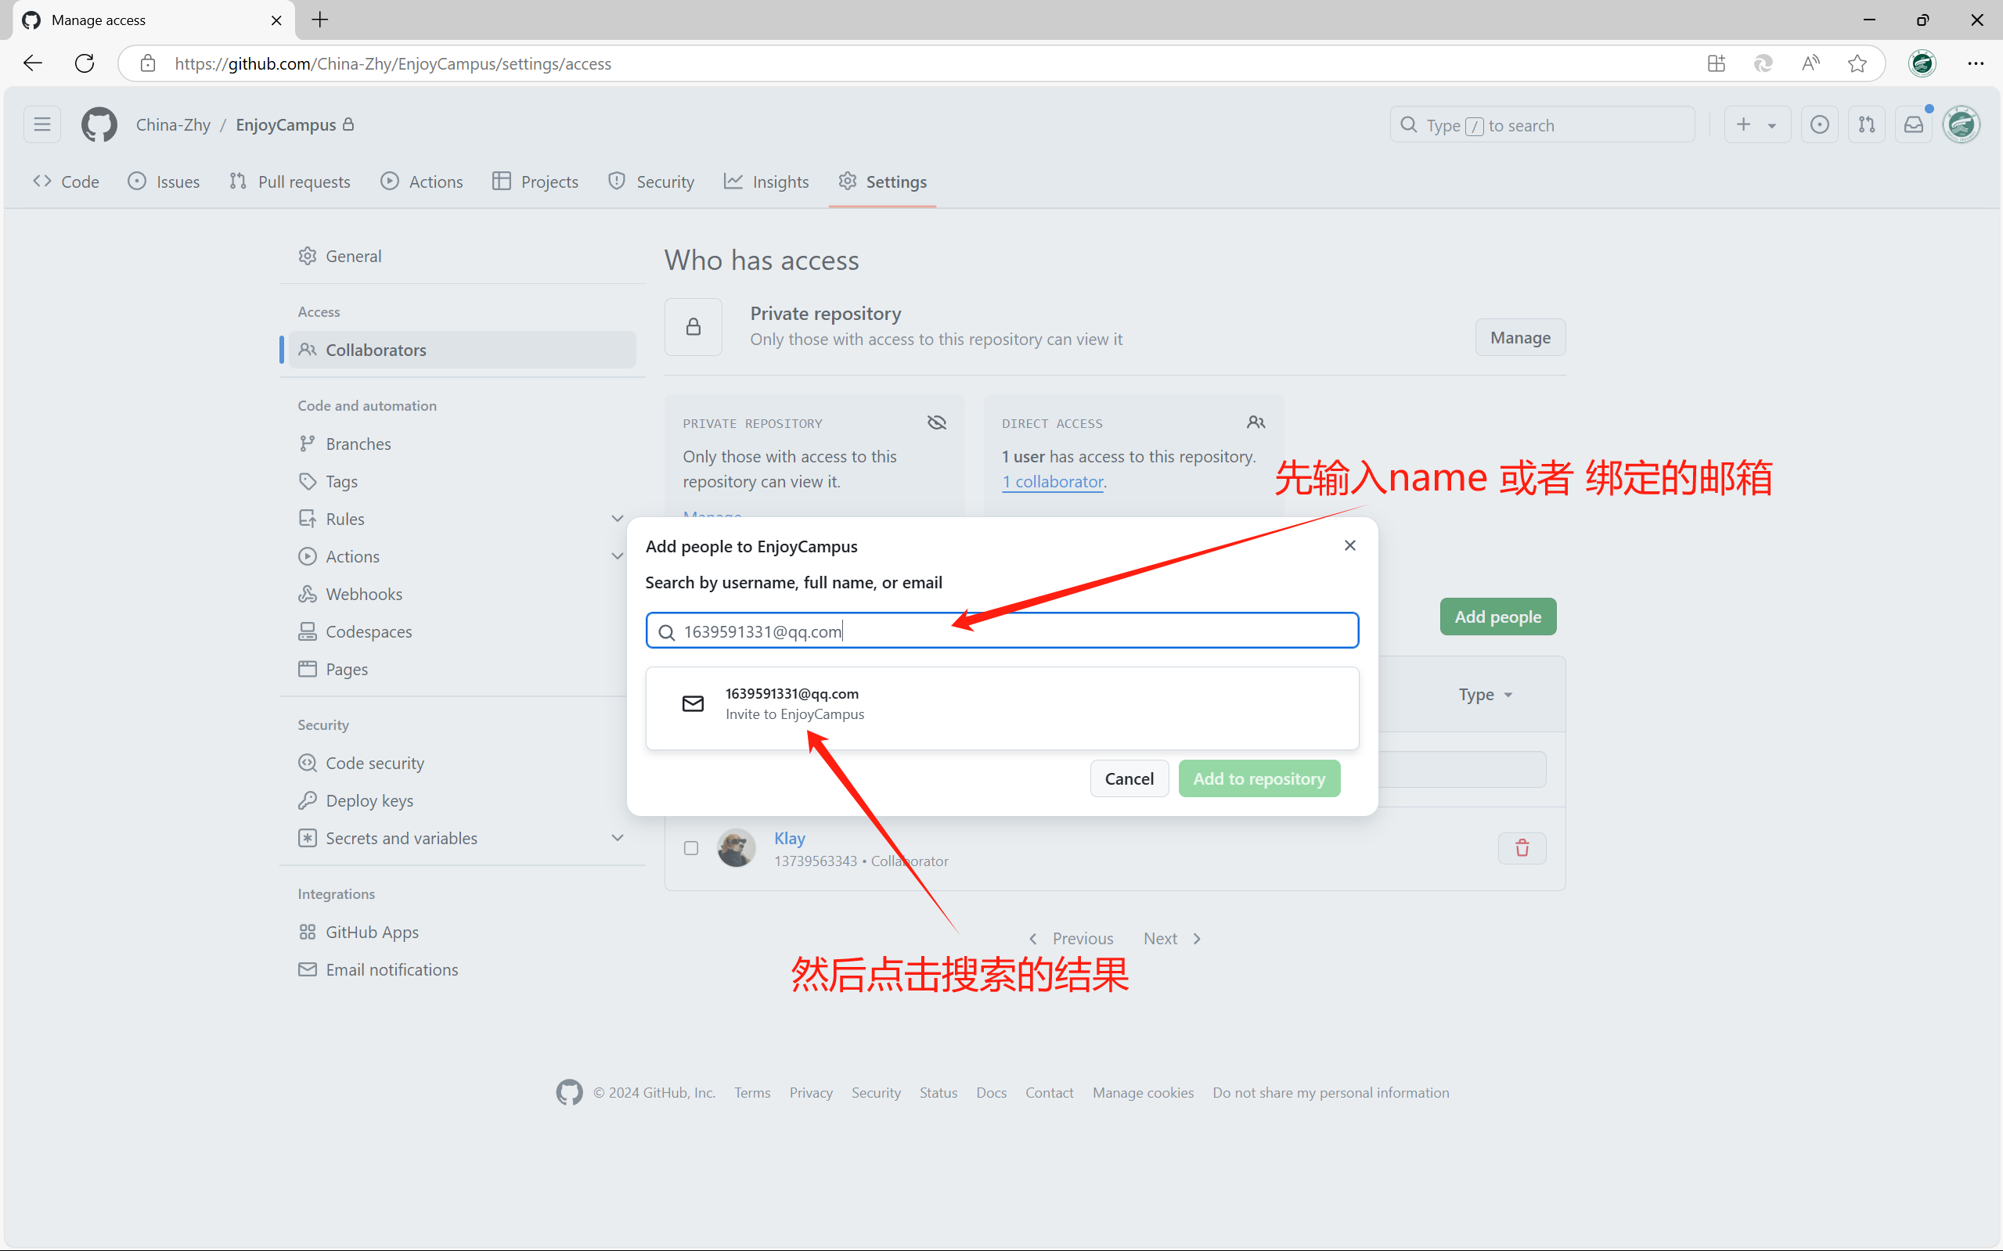Image resolution: width=2003 pixels, height=1251 pixels.
Task: Click the browser address bar URL
Action: [x=393, y=63]
